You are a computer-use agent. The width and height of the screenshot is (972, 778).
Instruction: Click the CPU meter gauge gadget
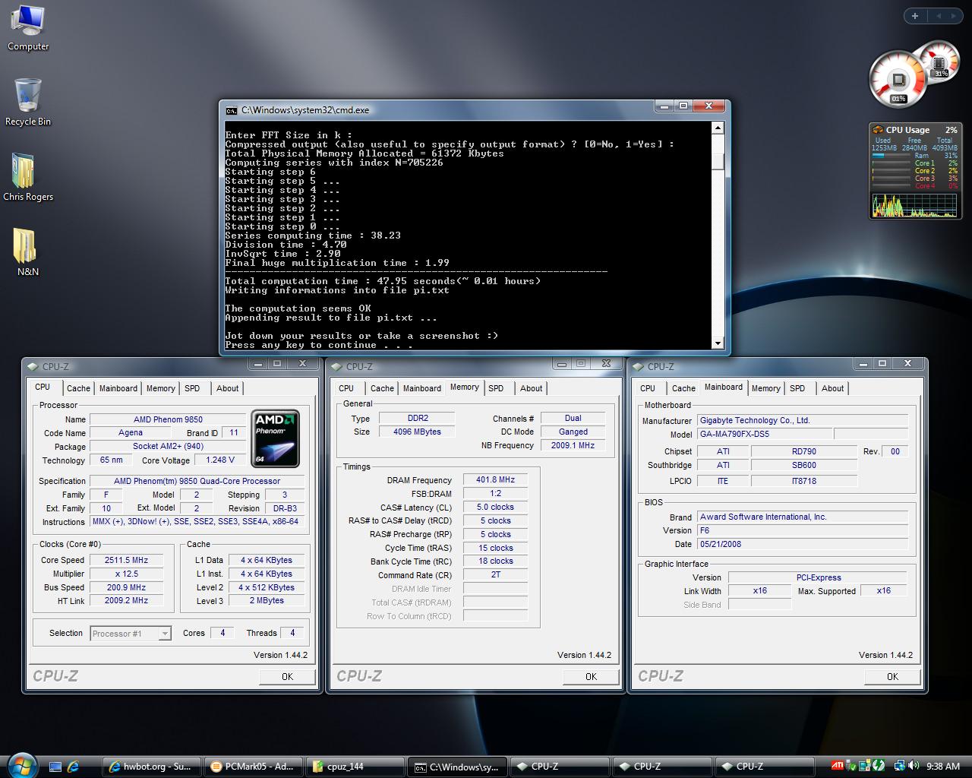click(898, 80)
